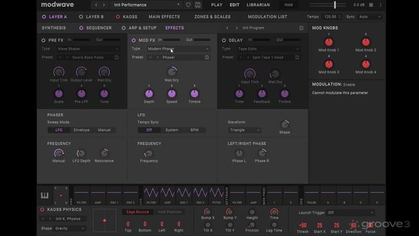Select the next Mod FX preset
The height and width of the screenshot is (236, 419).
[158, 57]
